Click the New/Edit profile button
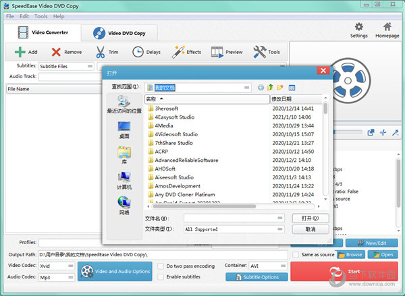405x296 pixels. tap(372, 243)
